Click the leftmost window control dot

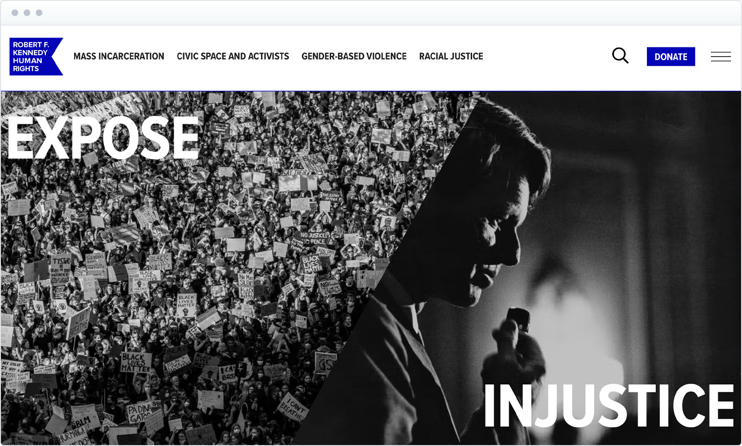click(x=15, y=13)
